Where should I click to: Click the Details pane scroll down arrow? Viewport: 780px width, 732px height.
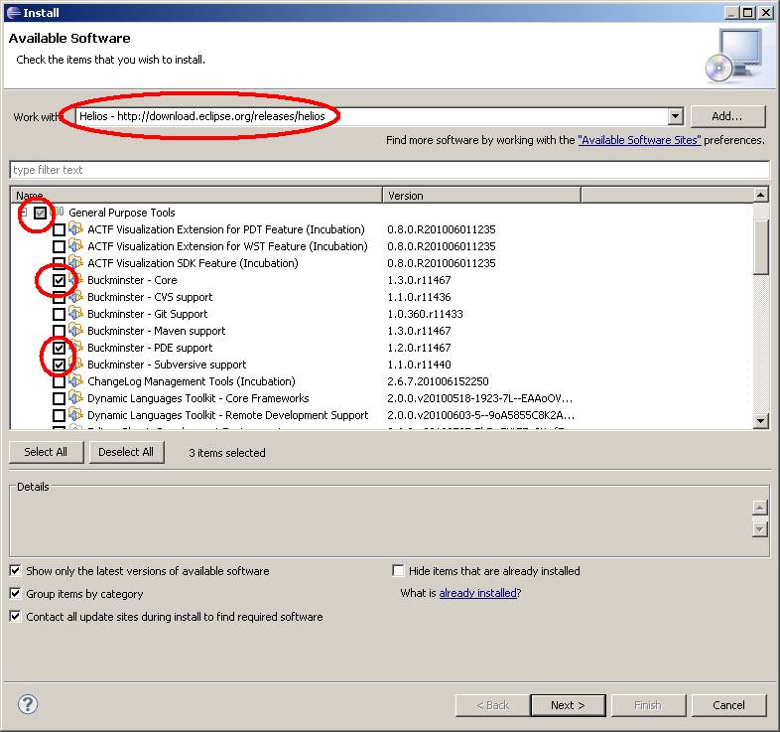click(x=759, y=529)
